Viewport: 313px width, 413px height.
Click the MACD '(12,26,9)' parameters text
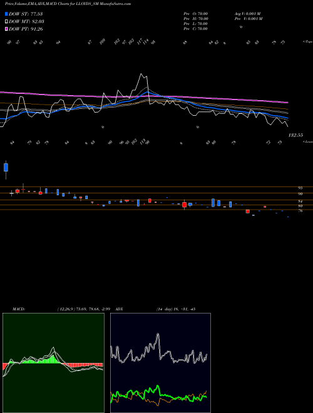point(65,309)
